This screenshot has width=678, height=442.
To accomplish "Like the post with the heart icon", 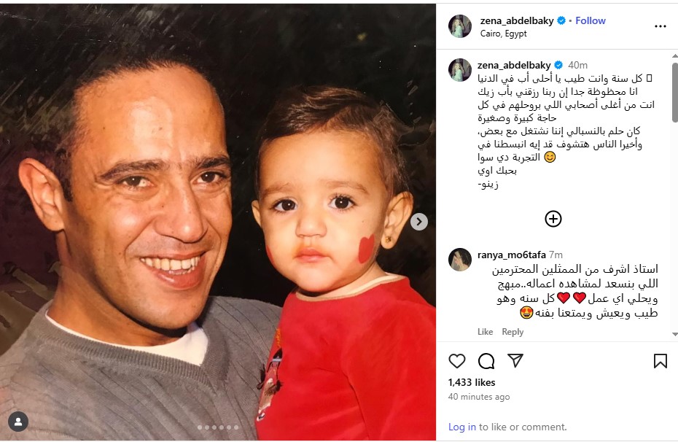I will point(456,361).
